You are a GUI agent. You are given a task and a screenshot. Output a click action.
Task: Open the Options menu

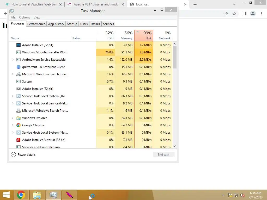[25, 17]
